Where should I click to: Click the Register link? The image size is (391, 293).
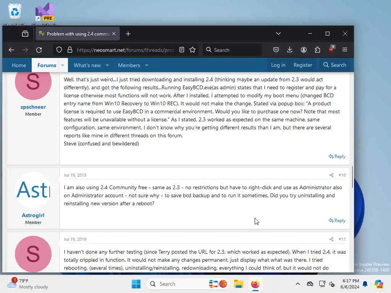pyautogui.click(x=303, y=65)
